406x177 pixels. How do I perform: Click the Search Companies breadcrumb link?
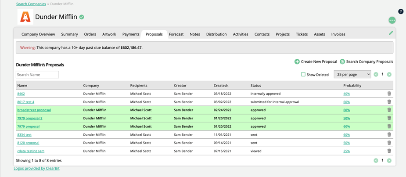(x=31, y=4)
